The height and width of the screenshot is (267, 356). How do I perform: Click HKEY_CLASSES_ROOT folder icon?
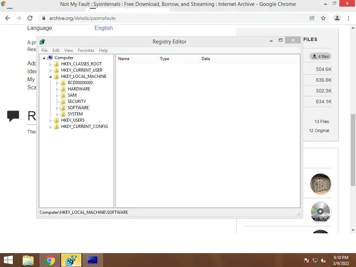pyautogui.click(x=57, y=64)
